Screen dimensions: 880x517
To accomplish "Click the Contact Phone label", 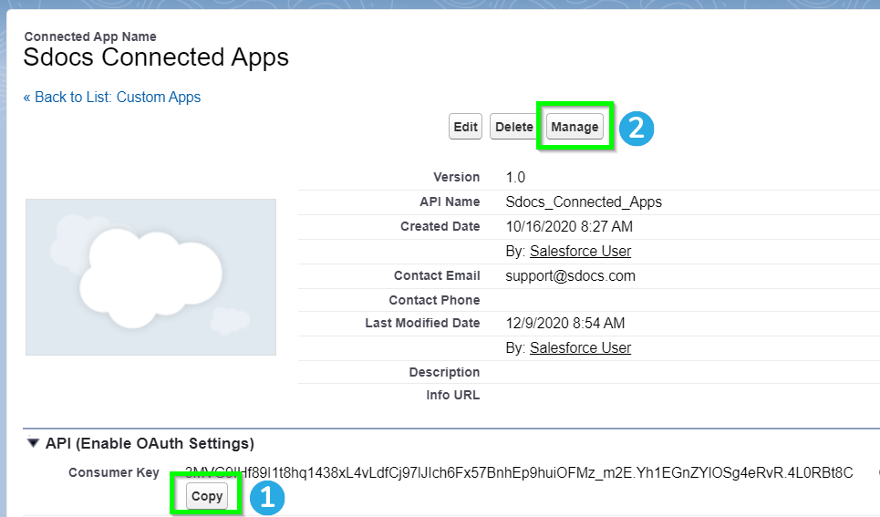I will coord(434,300).
